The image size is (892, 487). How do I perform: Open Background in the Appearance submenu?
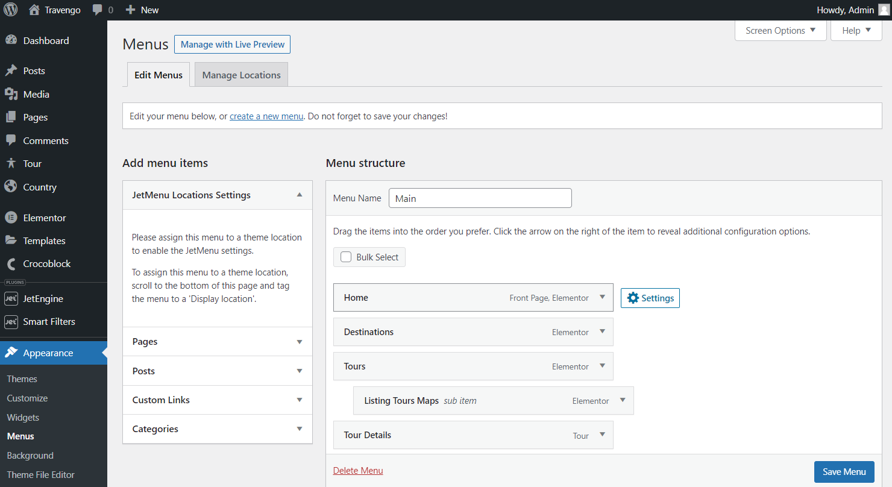tap(30, 455)
